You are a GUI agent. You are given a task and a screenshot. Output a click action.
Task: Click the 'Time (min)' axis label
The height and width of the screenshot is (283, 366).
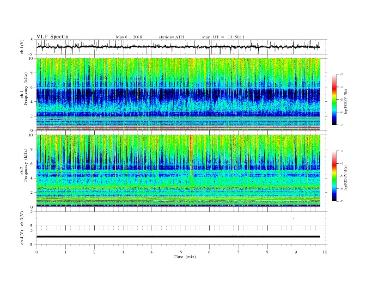click(x=185, y=257)
